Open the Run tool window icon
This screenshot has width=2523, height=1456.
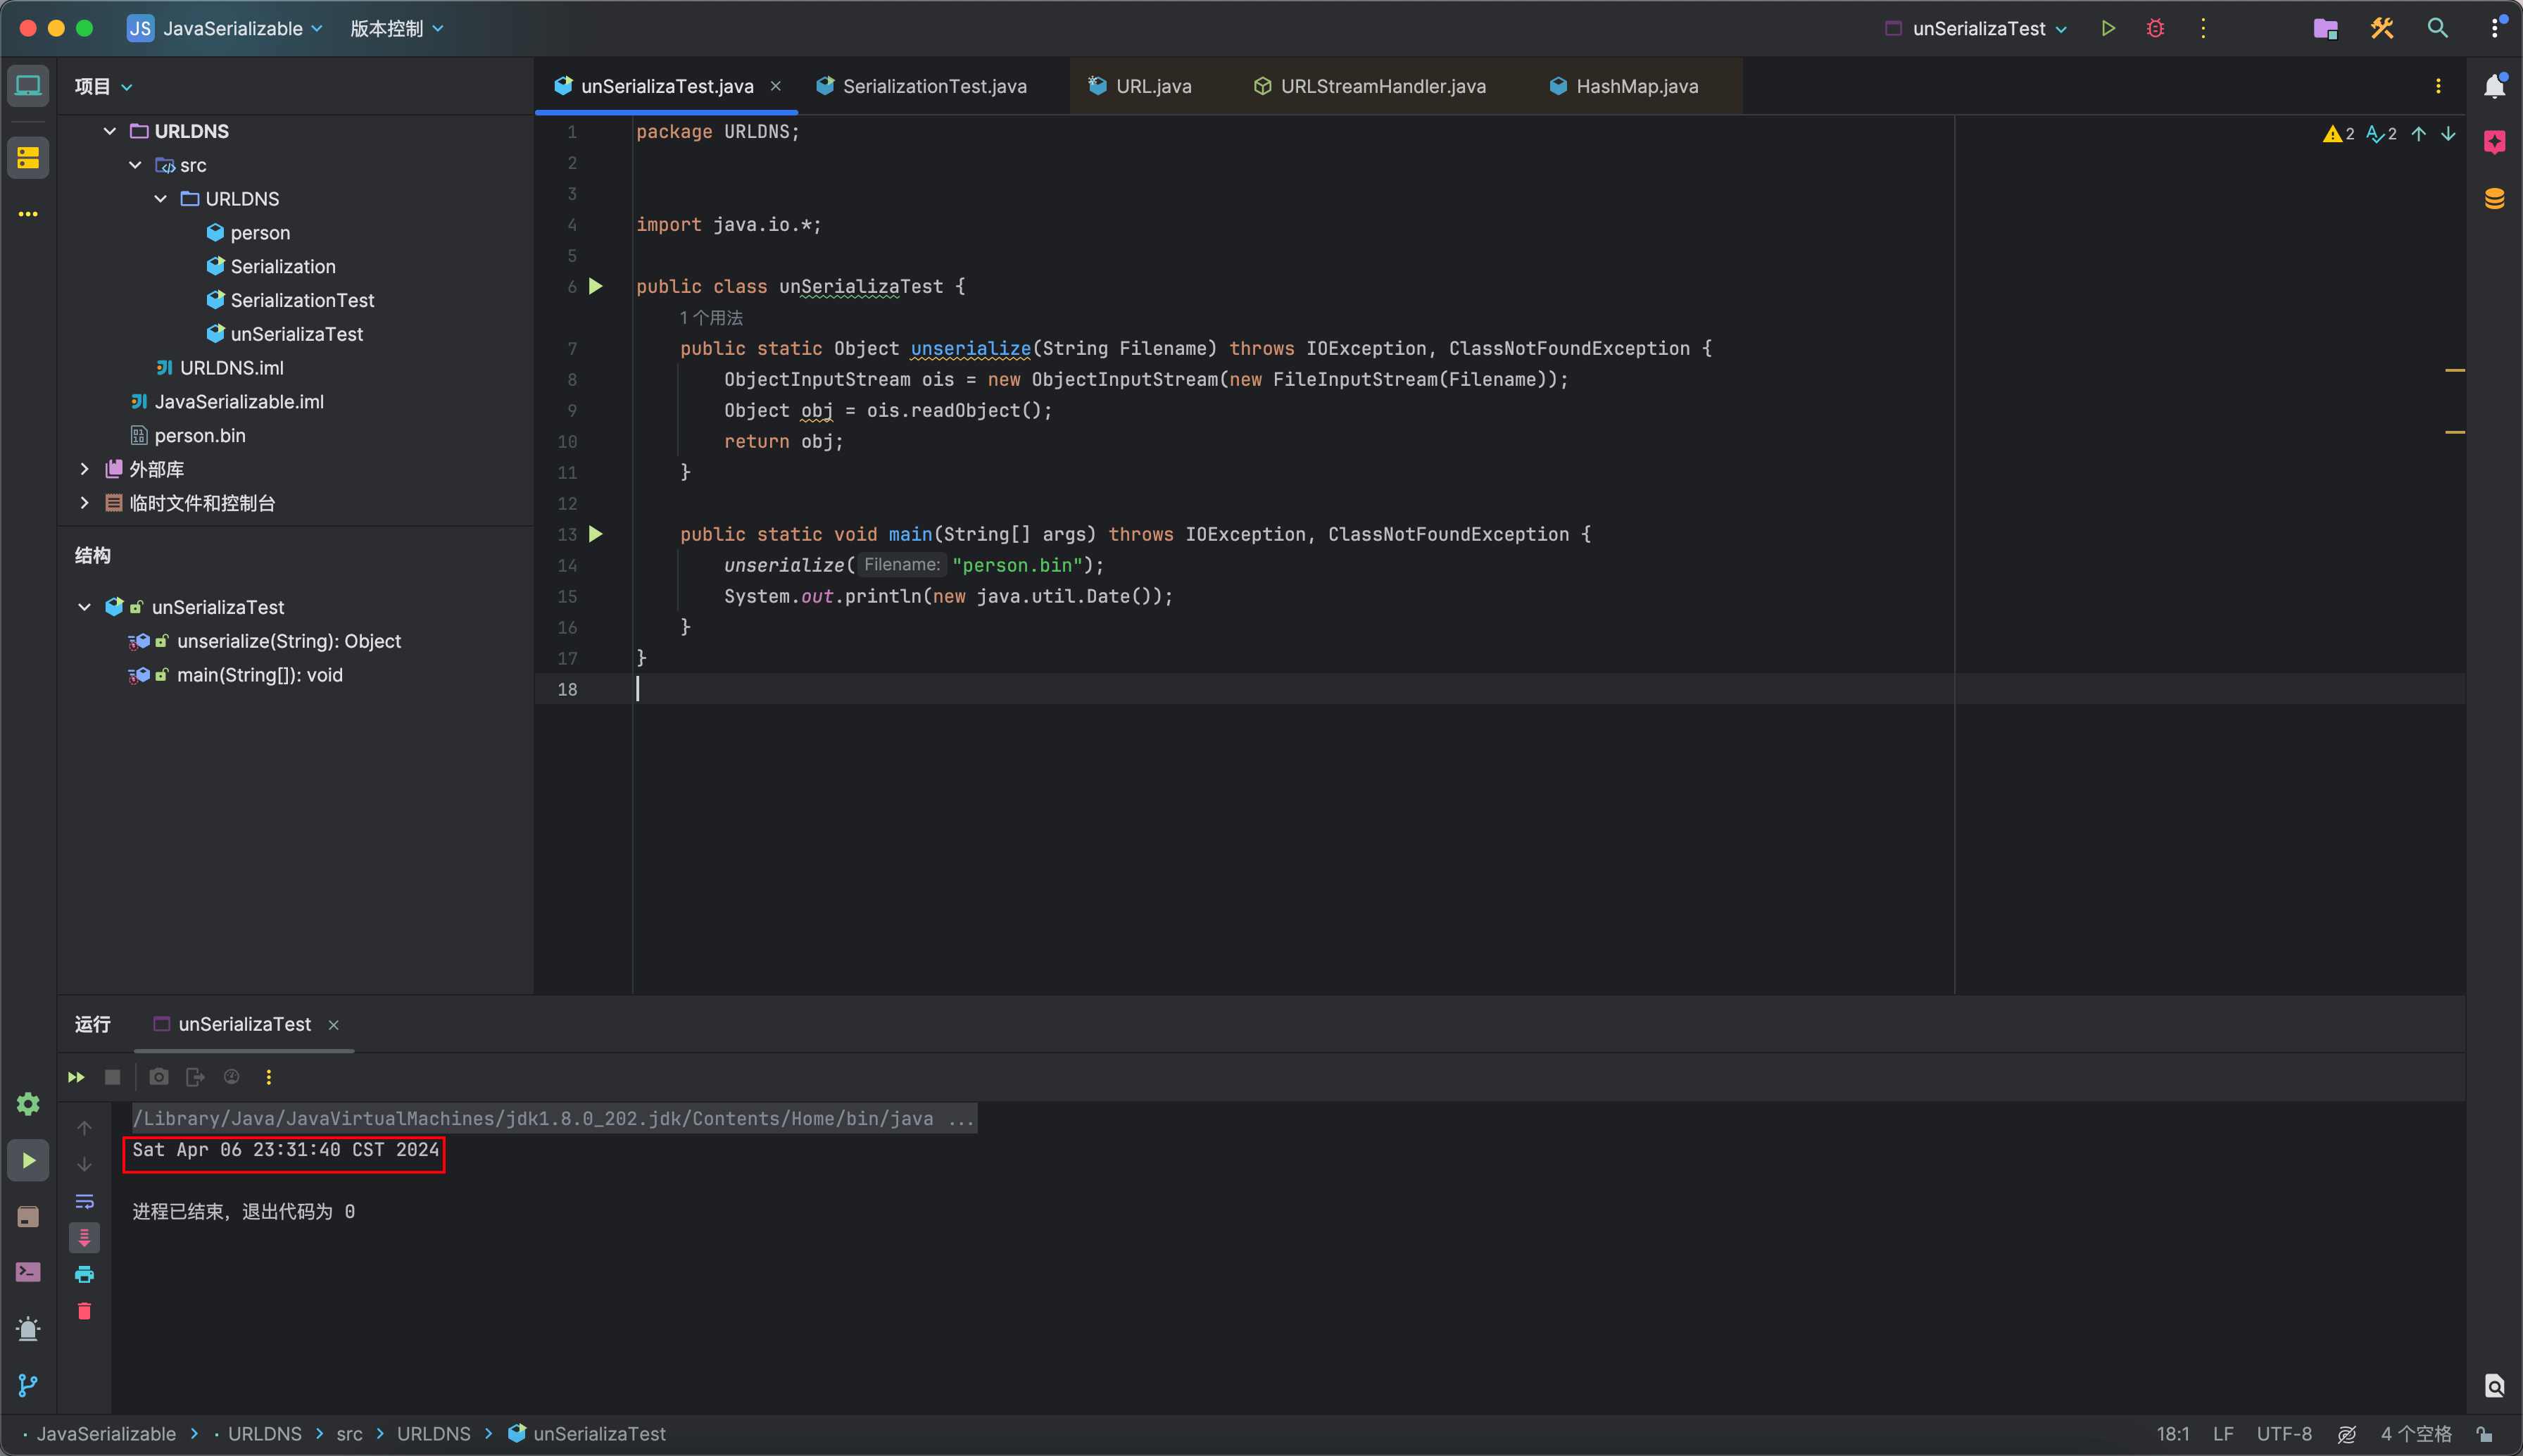(x=28, y=1160)
